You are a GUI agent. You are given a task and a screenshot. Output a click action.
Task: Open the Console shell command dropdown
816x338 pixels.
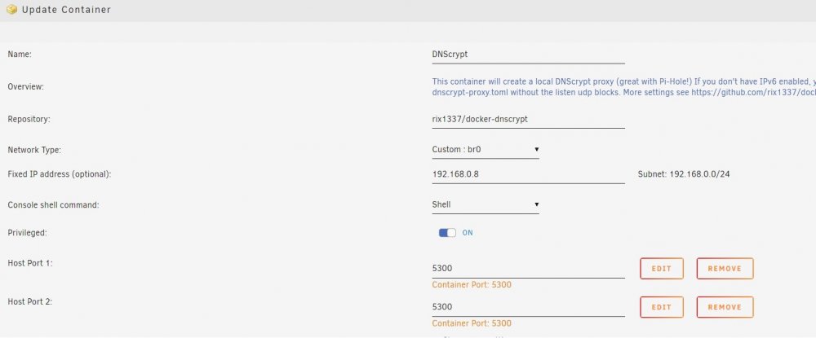(x=486, y=204)
